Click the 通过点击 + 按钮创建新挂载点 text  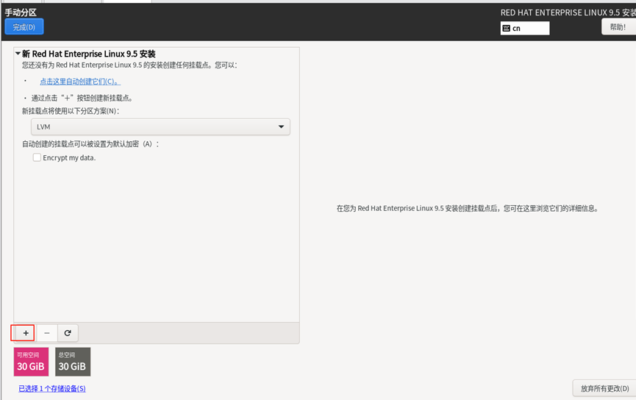(x=82, y=99)
